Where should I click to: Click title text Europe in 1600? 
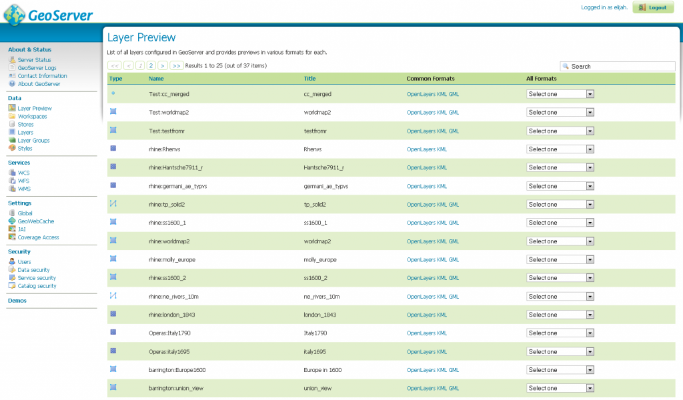point(322,370)
